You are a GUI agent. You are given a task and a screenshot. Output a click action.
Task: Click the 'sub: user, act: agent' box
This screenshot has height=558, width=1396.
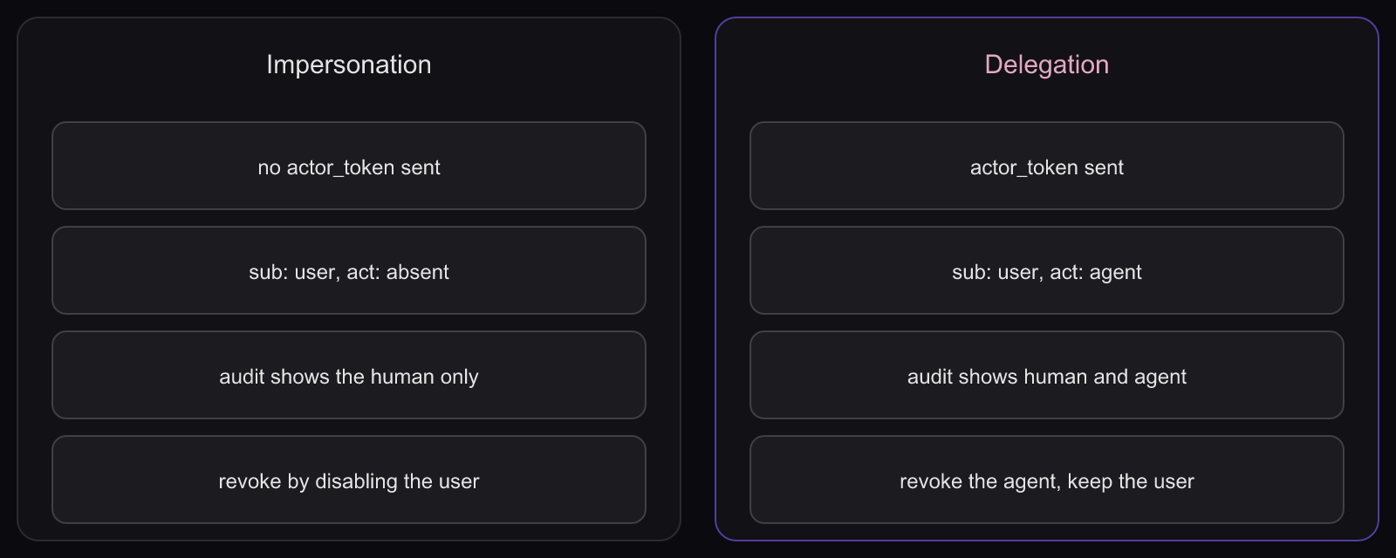(x=1047, y=270)
